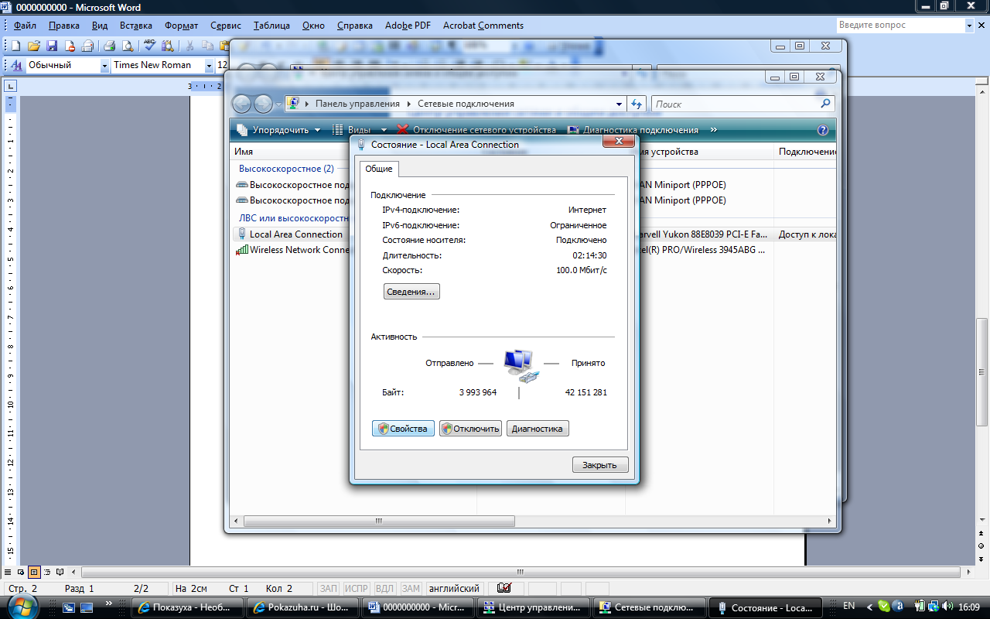Click the Permission icon in Word toolbar

point(70,46)
